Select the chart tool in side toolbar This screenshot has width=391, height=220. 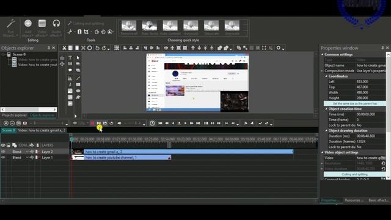(70, 78)
